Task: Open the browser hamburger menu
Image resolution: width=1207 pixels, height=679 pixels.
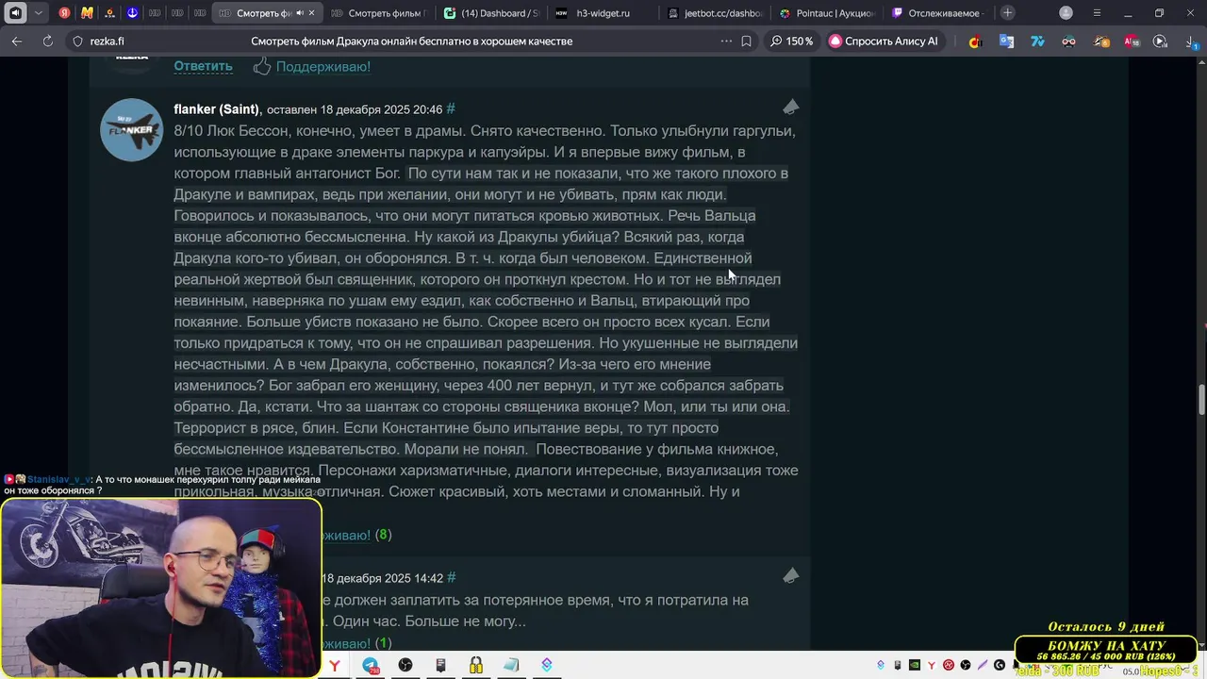Action: (1097, 13)
